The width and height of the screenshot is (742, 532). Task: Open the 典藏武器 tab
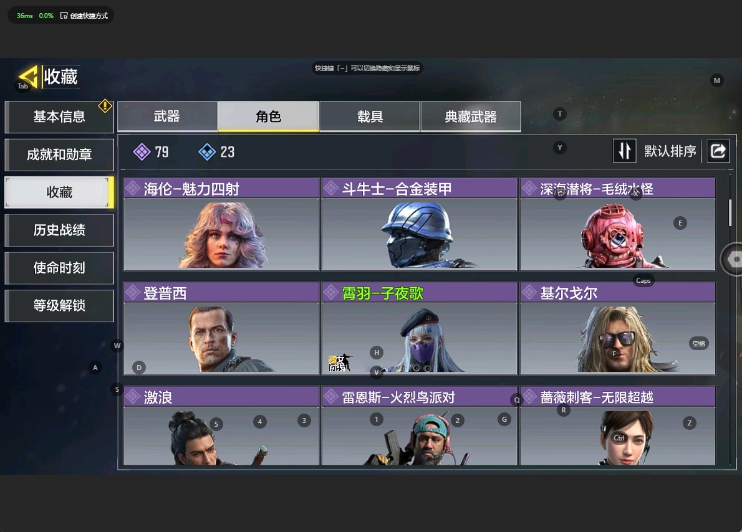tap(471, 116)
